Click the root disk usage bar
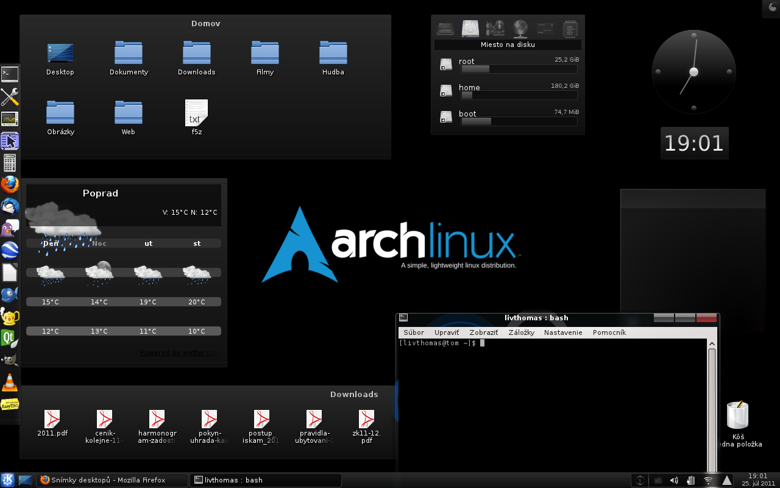 click(519, 69)
